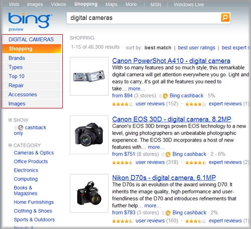Sort results by best user ratings
This screenshot has width=251, height=229.
point(196,48)
